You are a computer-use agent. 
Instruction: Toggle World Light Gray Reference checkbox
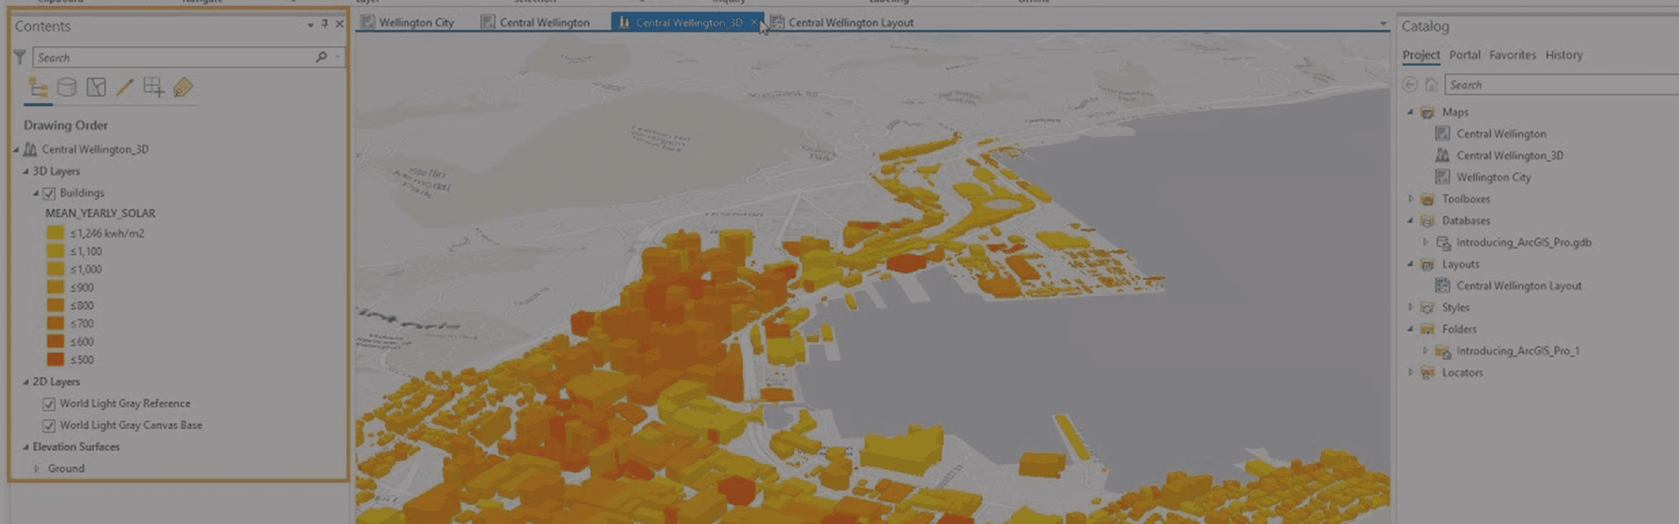49,404
